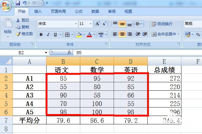Align text to top of cell
Image resolution: width=202 pixels, height=134 pixels.
115,24
